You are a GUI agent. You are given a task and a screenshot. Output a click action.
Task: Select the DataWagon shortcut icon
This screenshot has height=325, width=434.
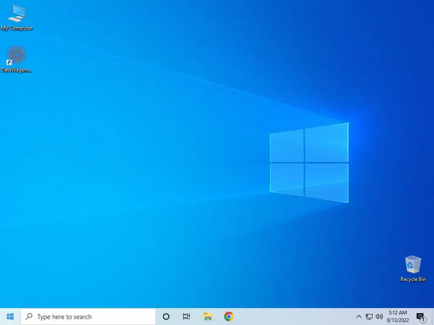point(17,59)
